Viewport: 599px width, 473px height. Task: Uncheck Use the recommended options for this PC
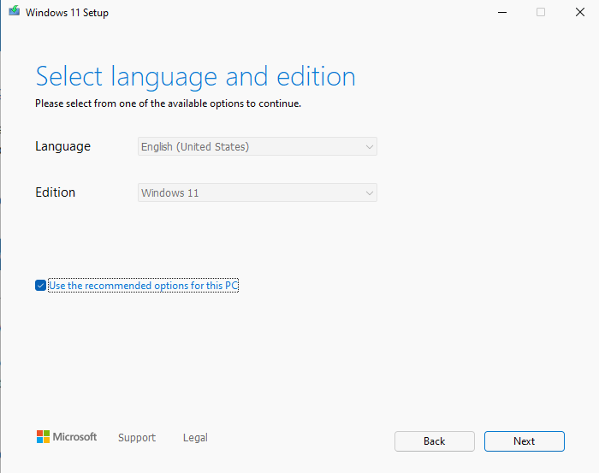click(x=40, y=285)
